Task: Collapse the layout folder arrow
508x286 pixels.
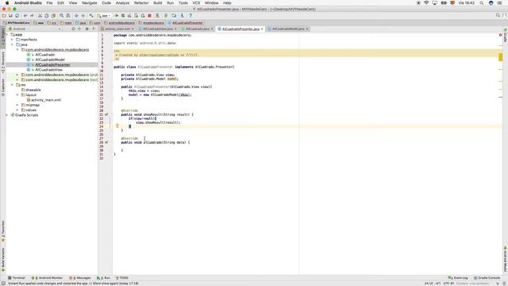Action: [17, 95]
